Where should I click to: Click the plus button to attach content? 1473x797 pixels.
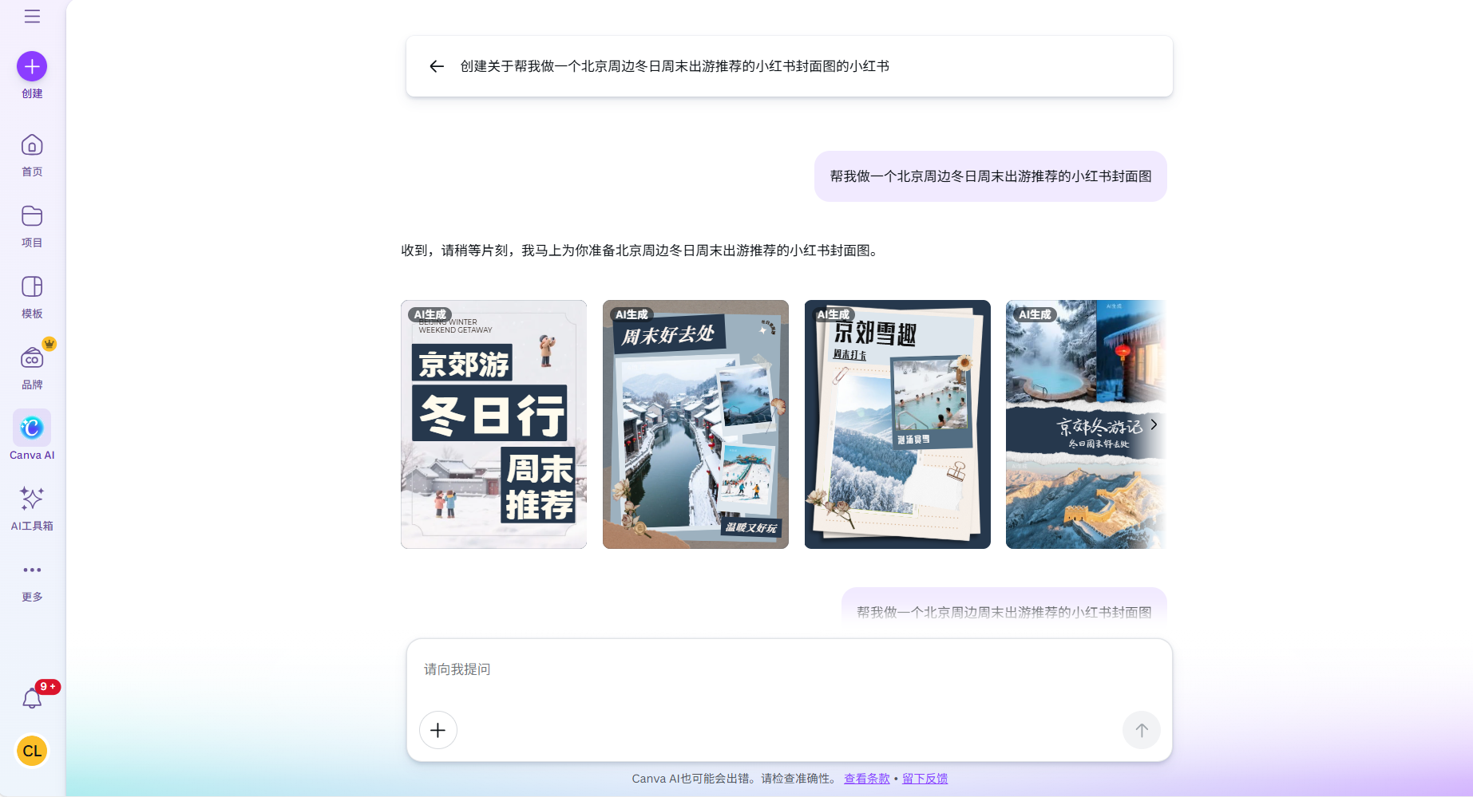[438, 730]
